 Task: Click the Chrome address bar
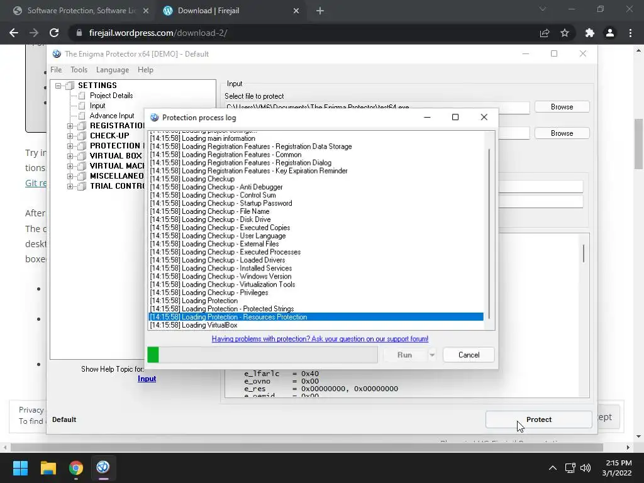pos(304,33)
